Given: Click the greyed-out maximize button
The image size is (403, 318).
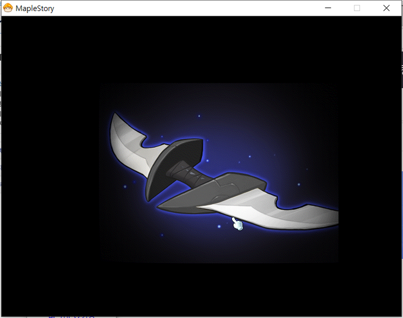Looking at the screenshot, I should (357, 8).
